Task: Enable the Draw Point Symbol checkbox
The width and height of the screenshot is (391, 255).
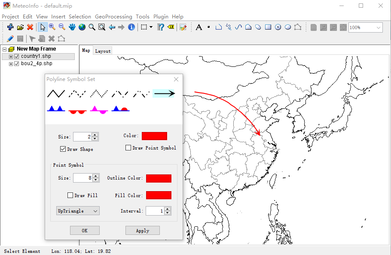Action: 128,148
